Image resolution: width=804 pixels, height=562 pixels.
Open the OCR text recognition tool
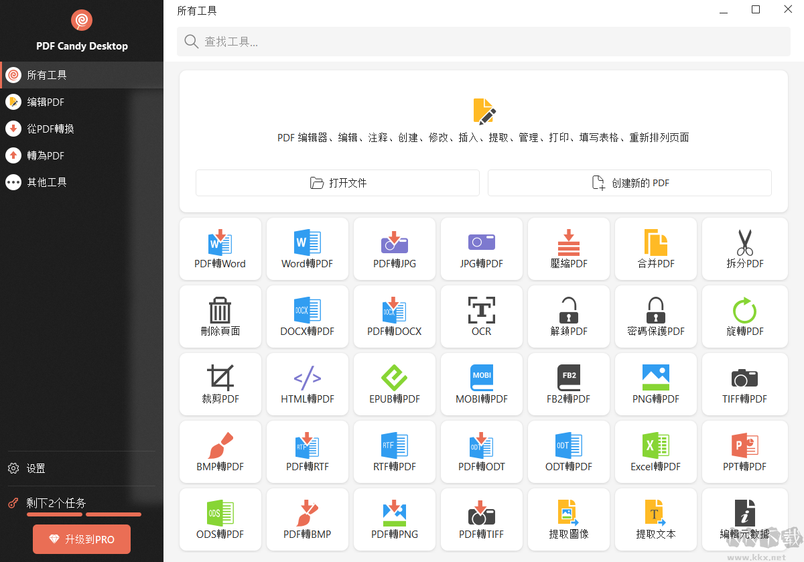pos(481,316)
